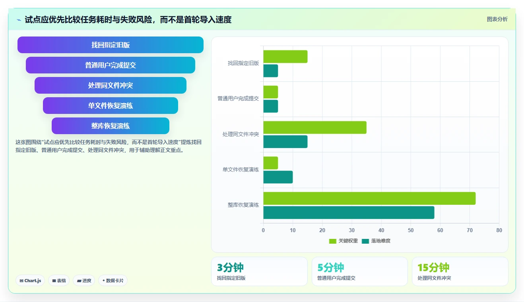Click the x-axis tick value 80
Screen dimensions: 524x302
point(499,231)
